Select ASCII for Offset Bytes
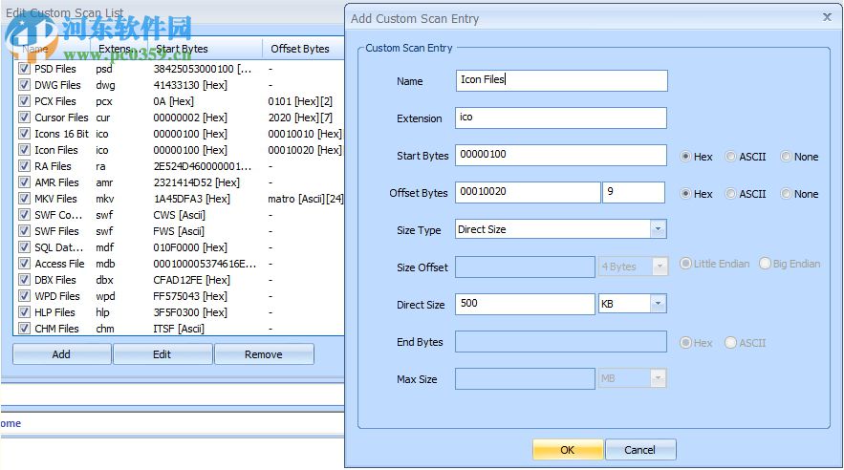Screen dimensions: 844x470 pos(730,194)
